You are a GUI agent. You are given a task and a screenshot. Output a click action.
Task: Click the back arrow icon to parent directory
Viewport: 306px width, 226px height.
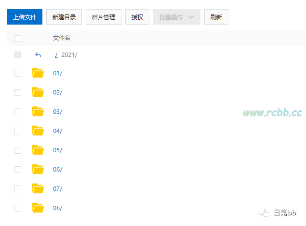38,55
